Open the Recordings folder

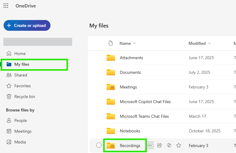pos(130,146)
